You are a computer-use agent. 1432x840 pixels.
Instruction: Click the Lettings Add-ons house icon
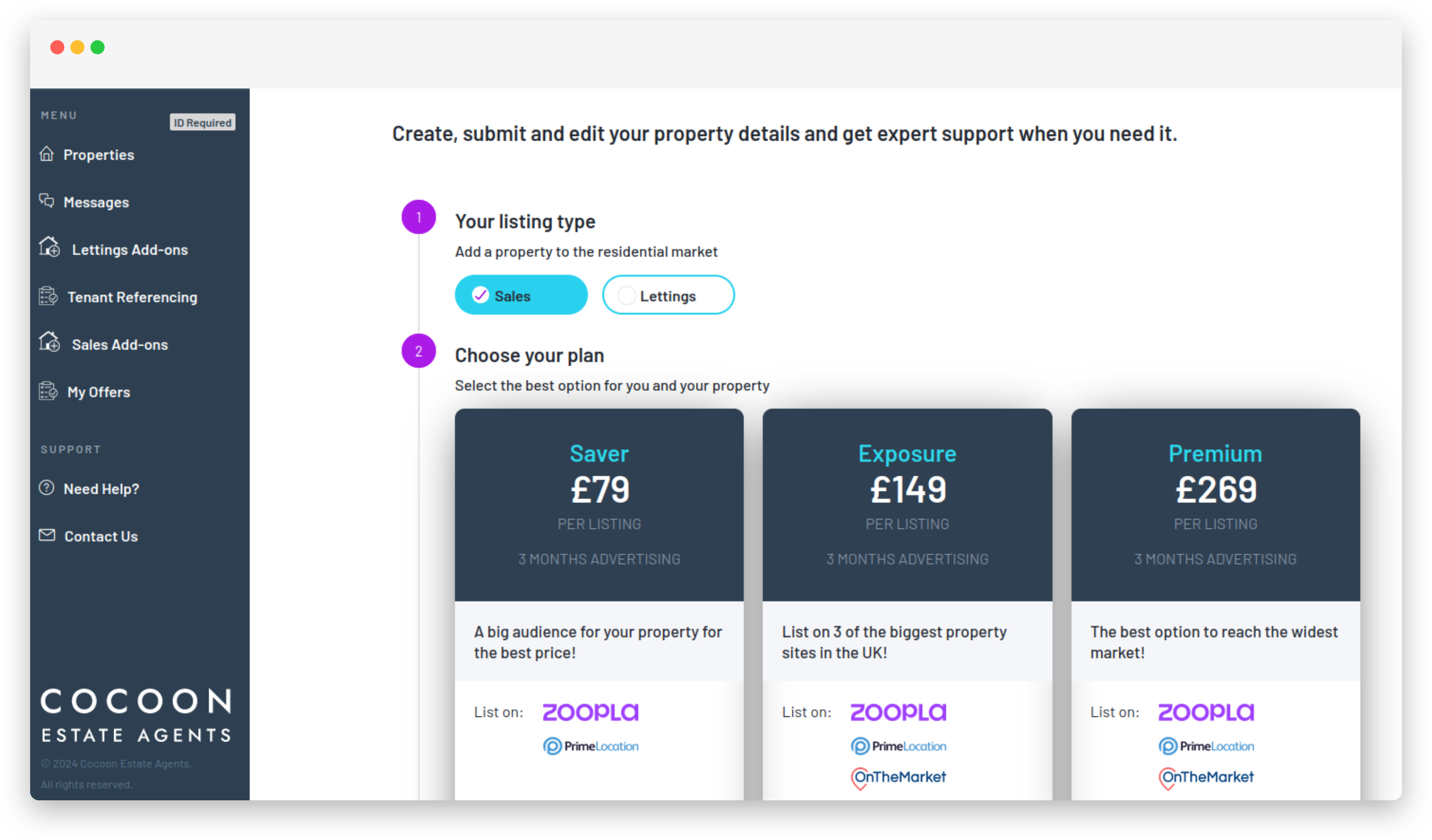(49, 247)
